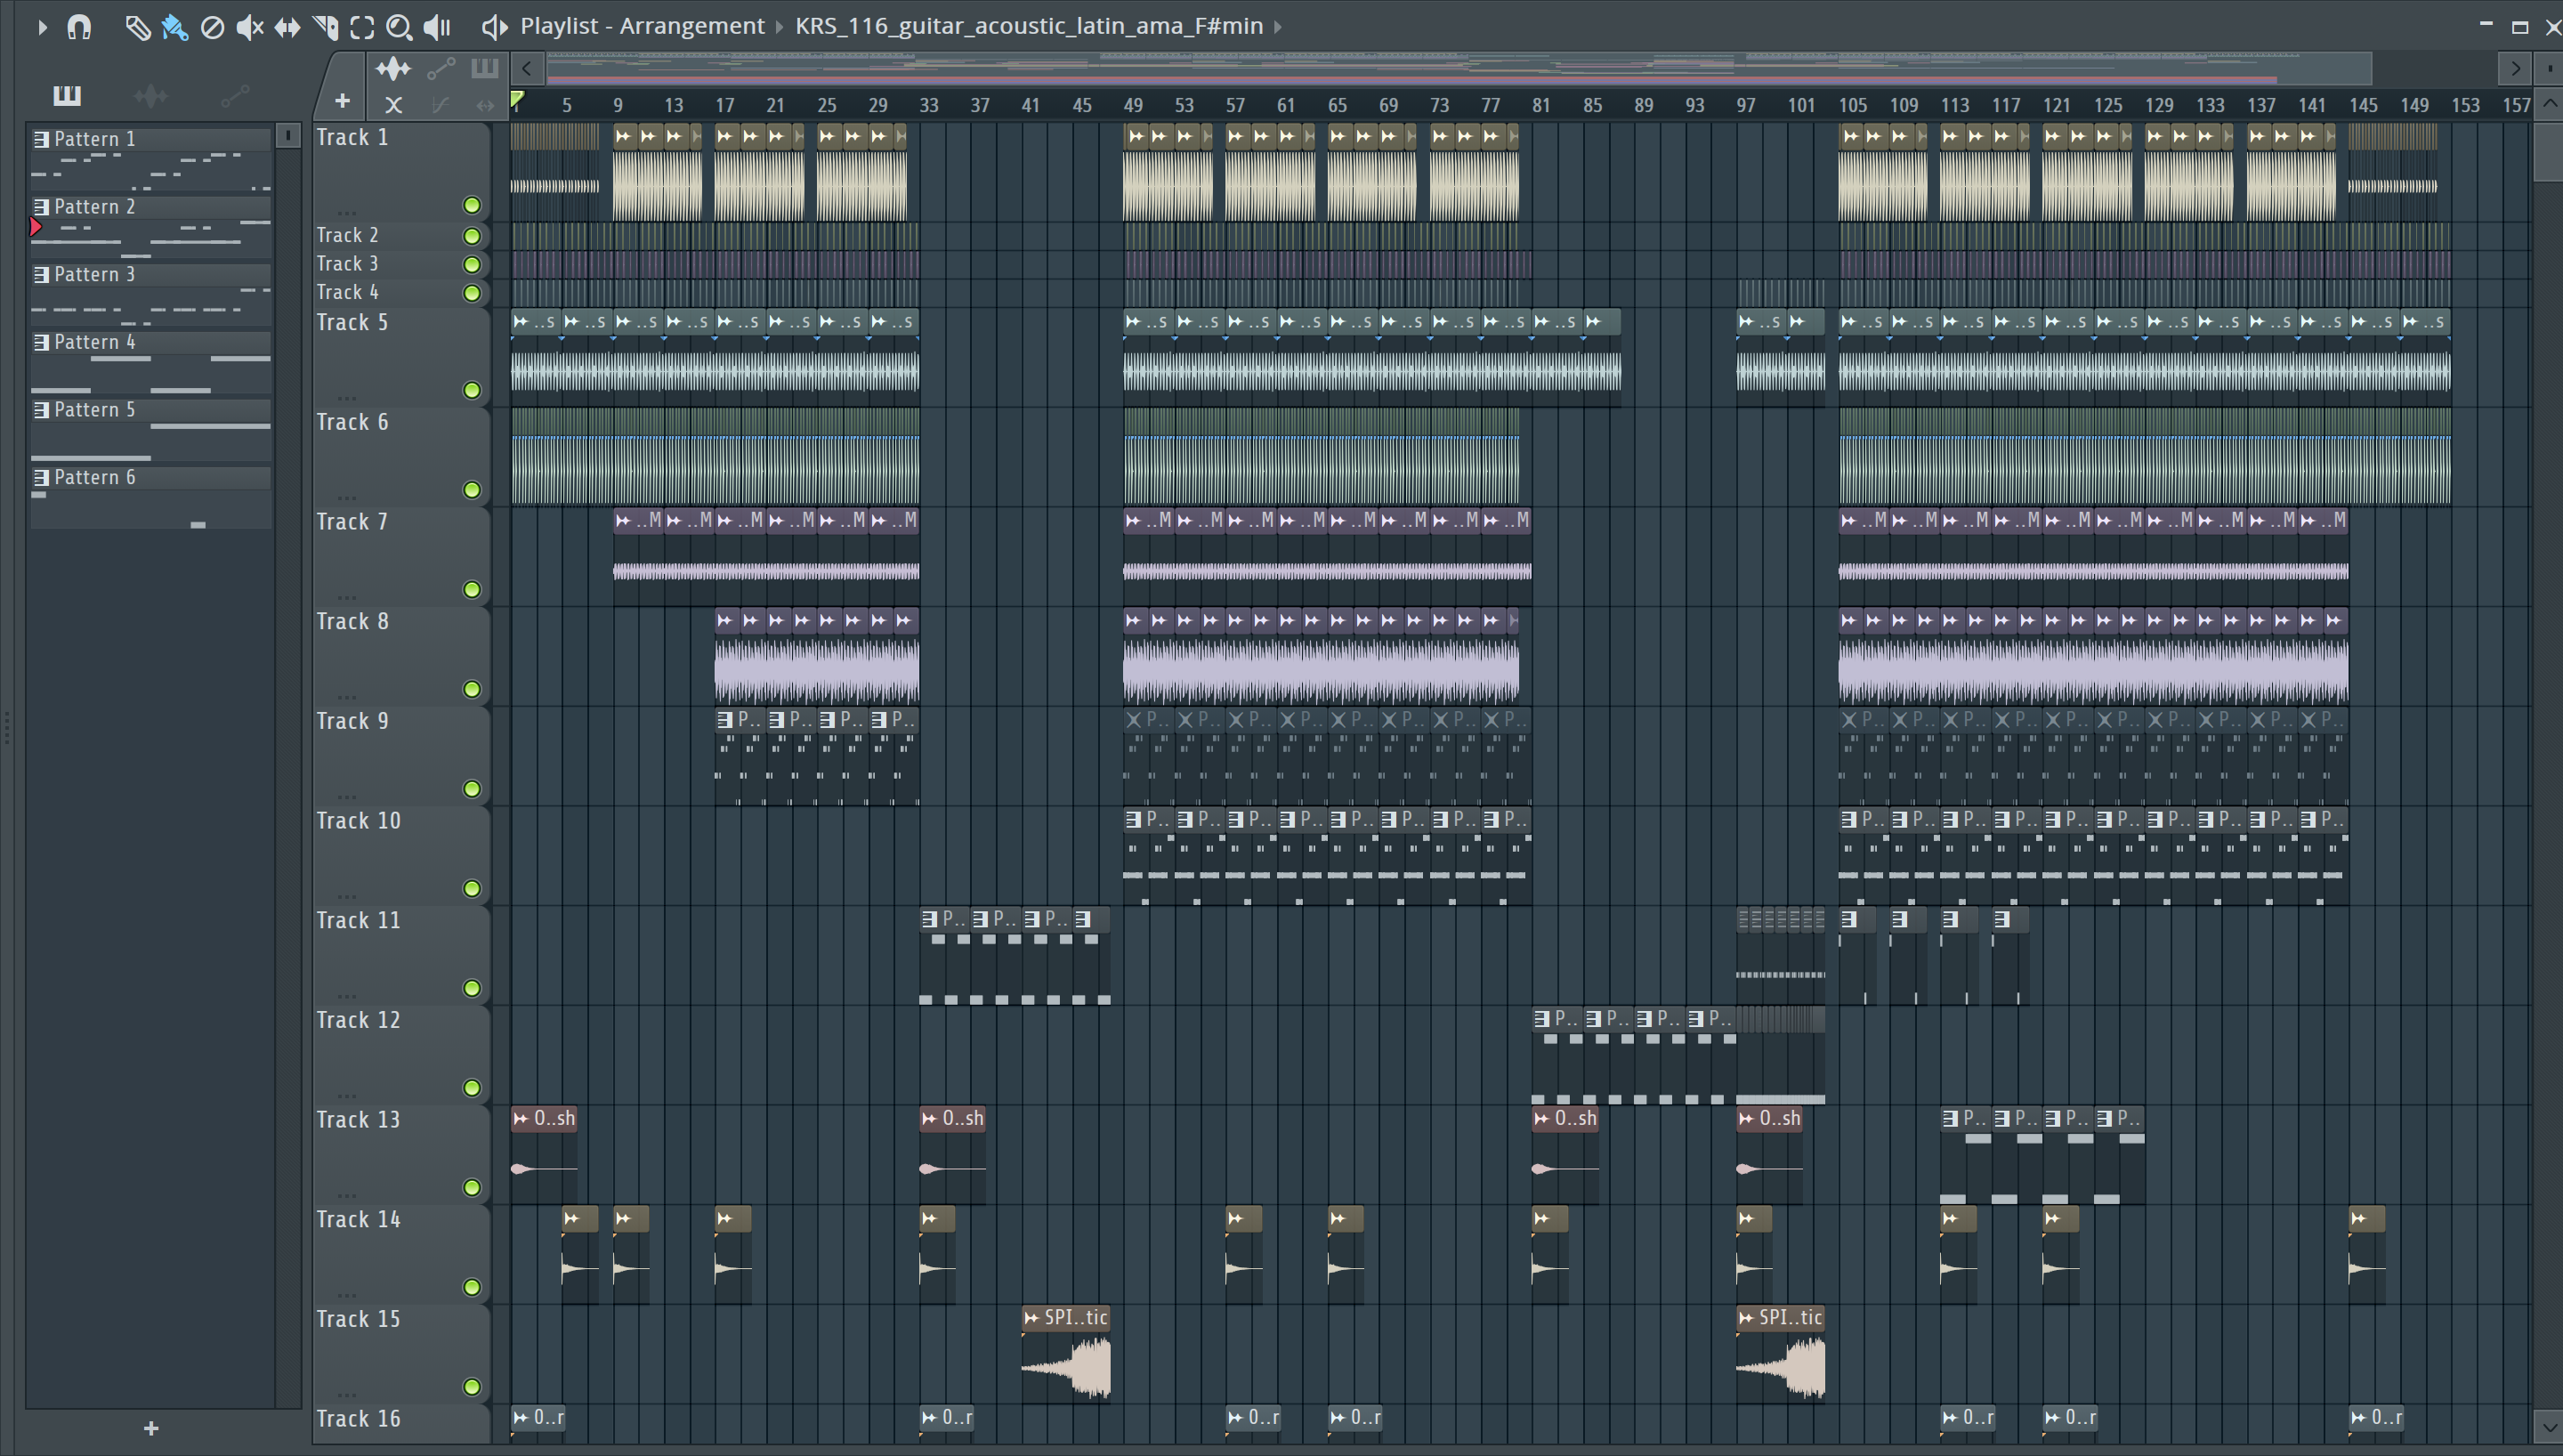The width and height of the screenshot is (2563, 1456).
Task: Toggle the snap magnet icon
Action: [x=79, y=27]
